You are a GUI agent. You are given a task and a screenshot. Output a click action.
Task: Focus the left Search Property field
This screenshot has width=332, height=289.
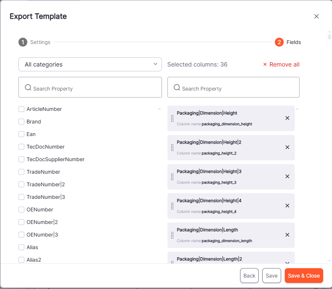90,88
